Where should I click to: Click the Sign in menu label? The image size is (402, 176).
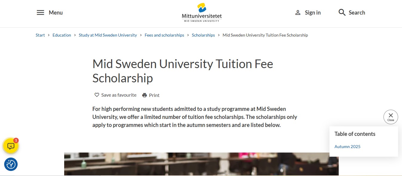[x=312, y=12]
